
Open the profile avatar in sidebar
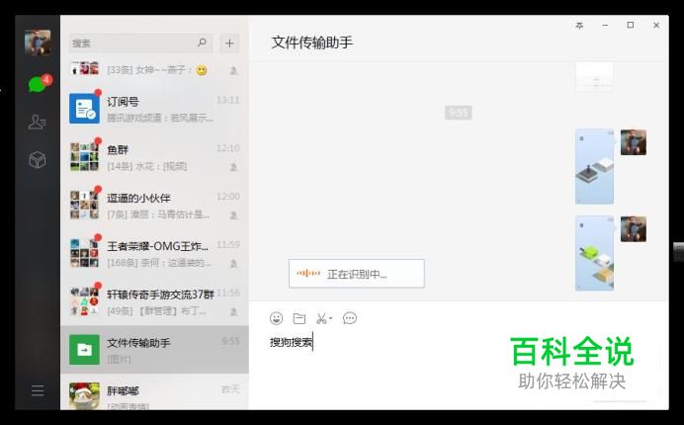tap(38, 42)
